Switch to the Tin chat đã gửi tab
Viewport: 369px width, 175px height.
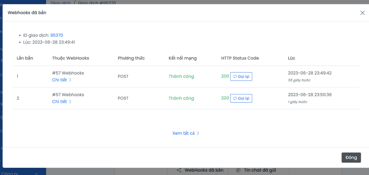point(260,170)
